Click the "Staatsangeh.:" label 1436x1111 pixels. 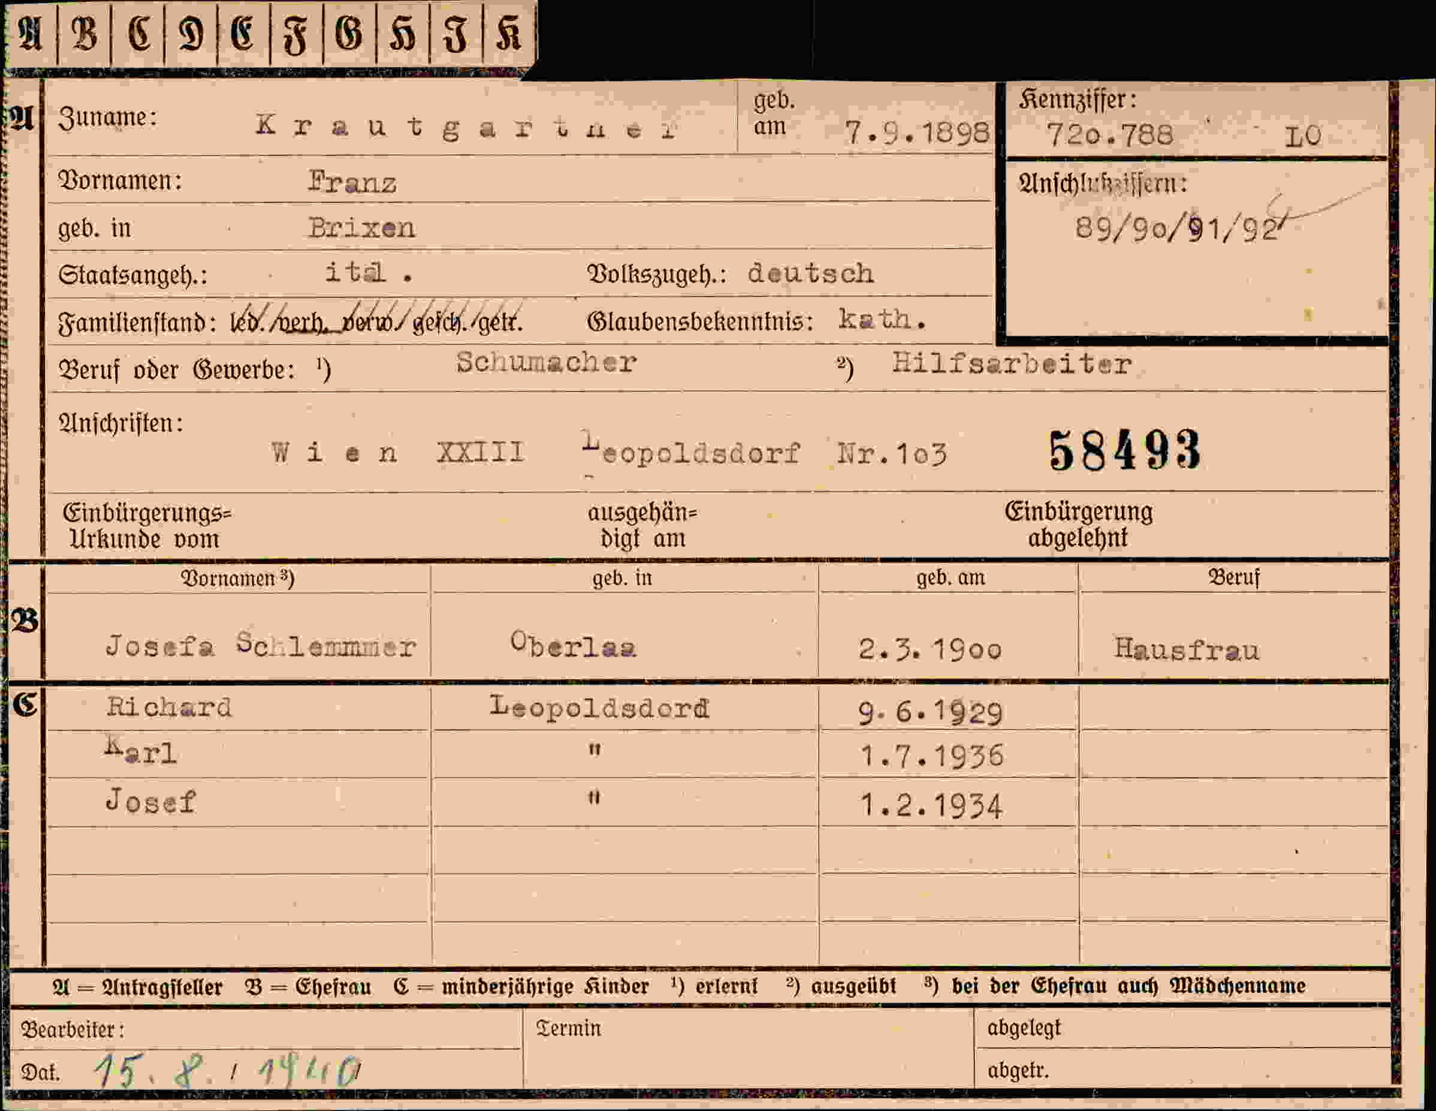[x=133, y=275]
